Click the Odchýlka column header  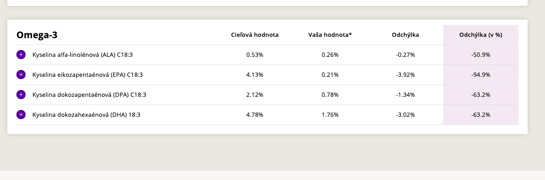tap(405, 35)
